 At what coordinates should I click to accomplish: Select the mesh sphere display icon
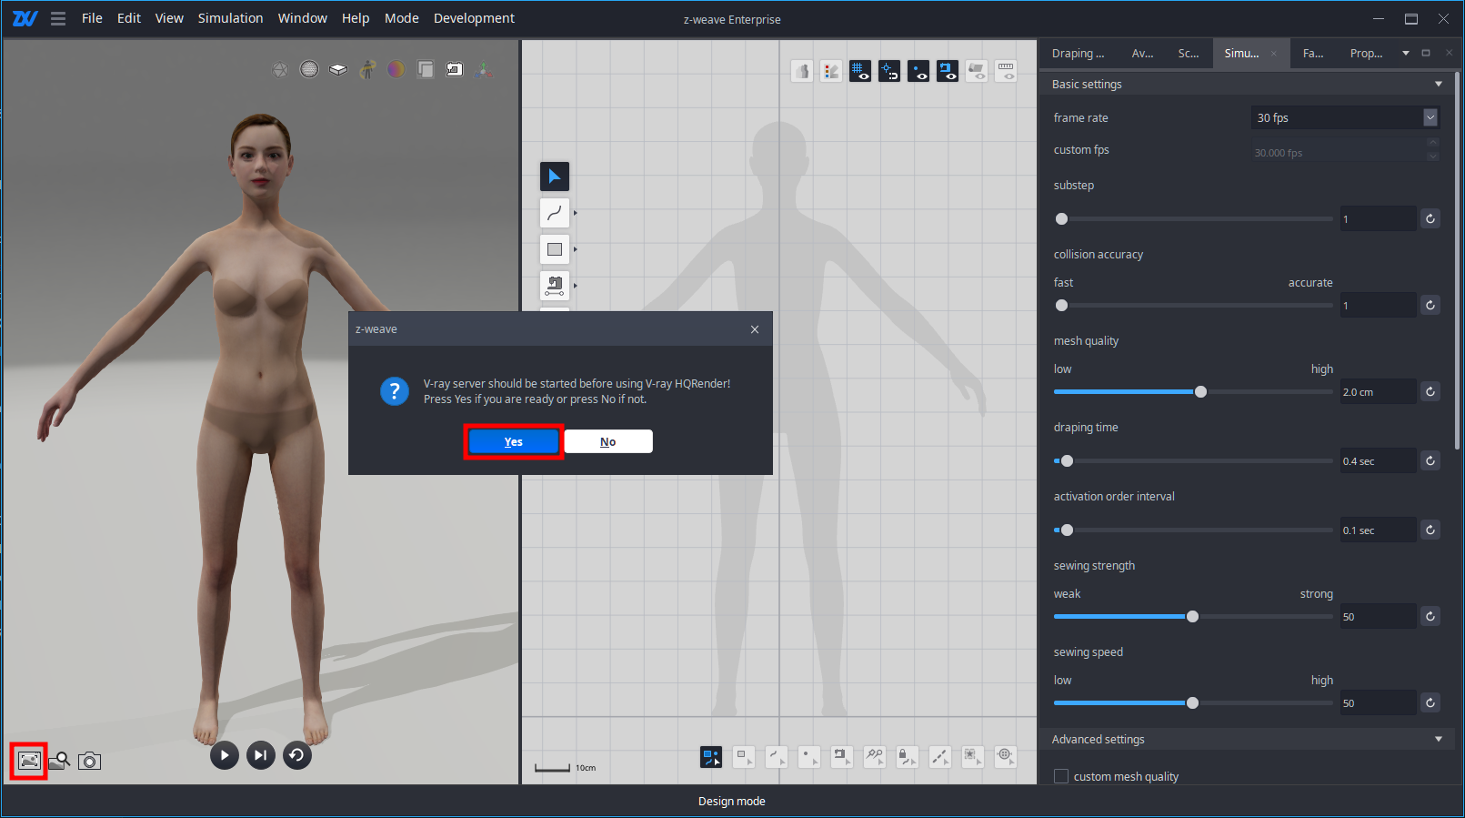click(309, 69)
